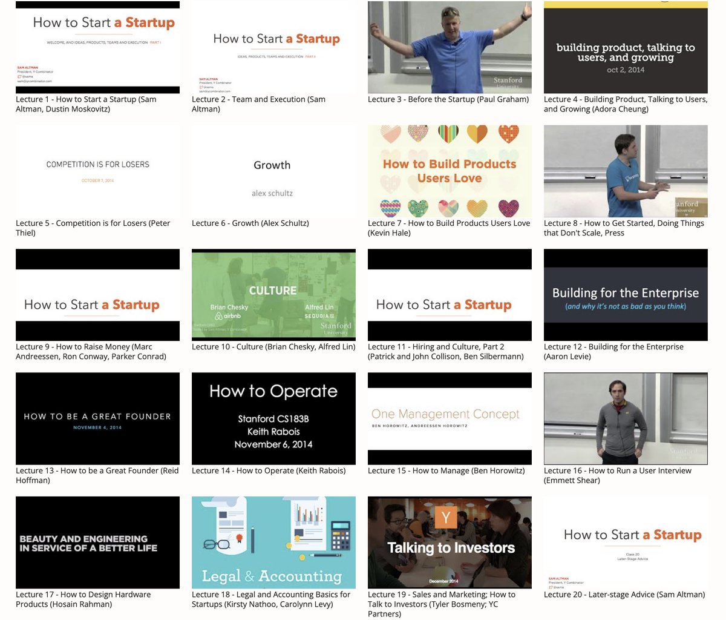
Task: Open the Lecture 3 Paul Graham video thumbnail
Action: coord(450,47)
